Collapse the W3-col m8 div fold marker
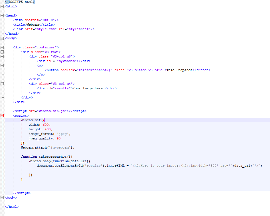This screenshot has width=270, height=216. tap(2, 56)
